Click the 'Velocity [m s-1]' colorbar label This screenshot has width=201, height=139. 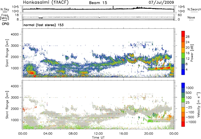click(198, 104)
